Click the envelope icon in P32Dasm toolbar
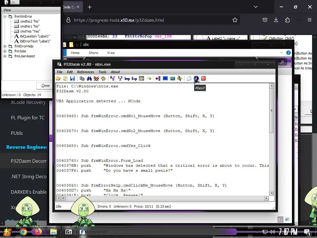 (x=189, y=78)
